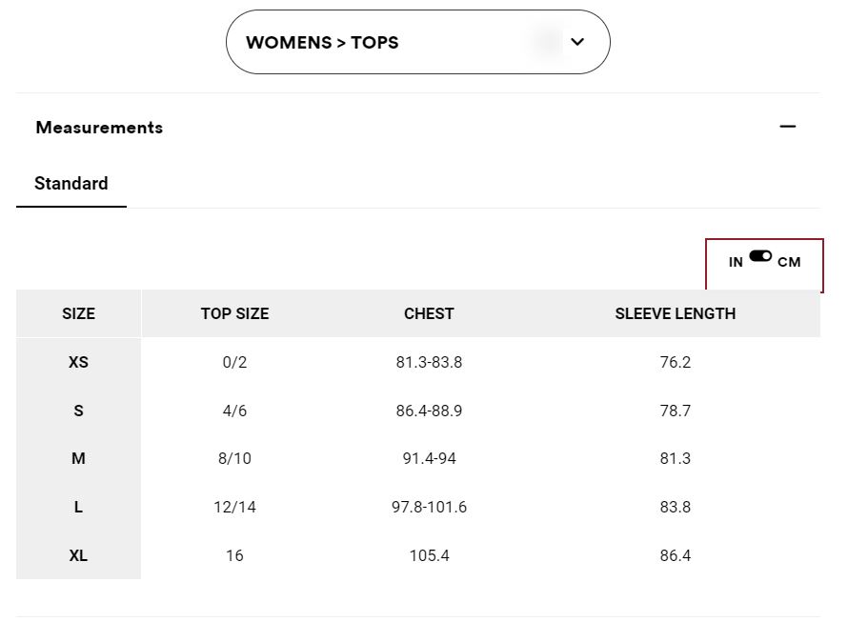Switch to the Standard tab
Image resolution: width=848 pixels, height=622 pixels.
71,184
